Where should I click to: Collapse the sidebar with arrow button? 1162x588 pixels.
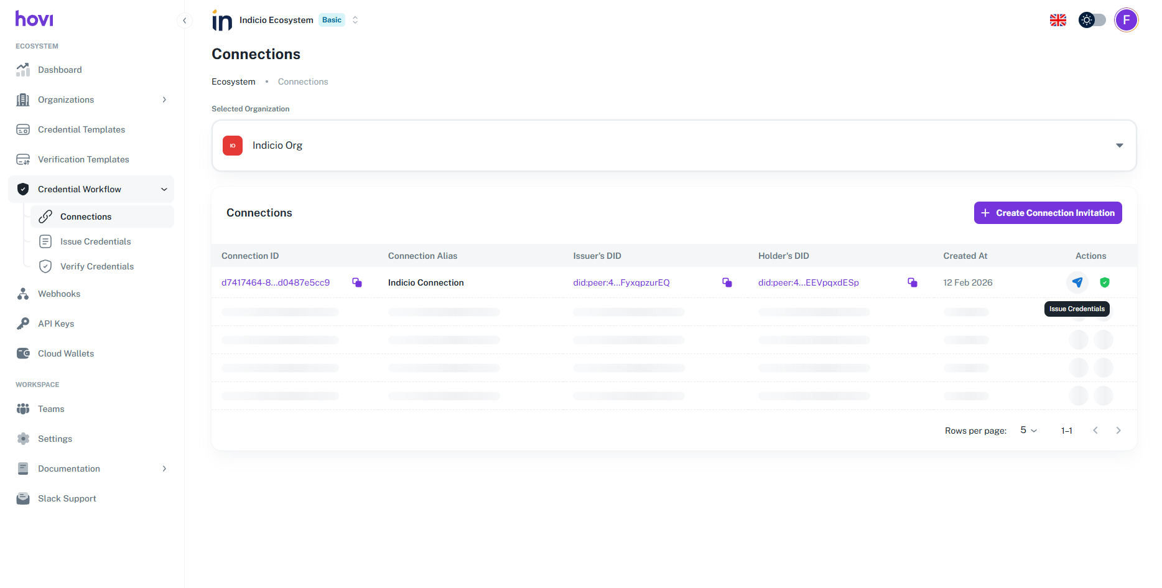[x=185, y=21]
